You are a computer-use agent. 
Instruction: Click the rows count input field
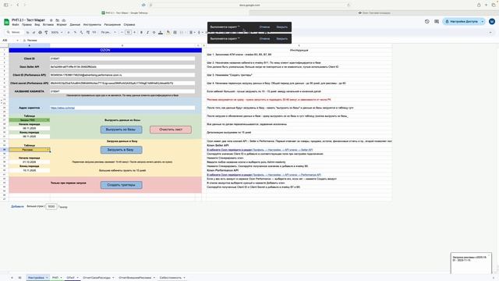[51, 206]
